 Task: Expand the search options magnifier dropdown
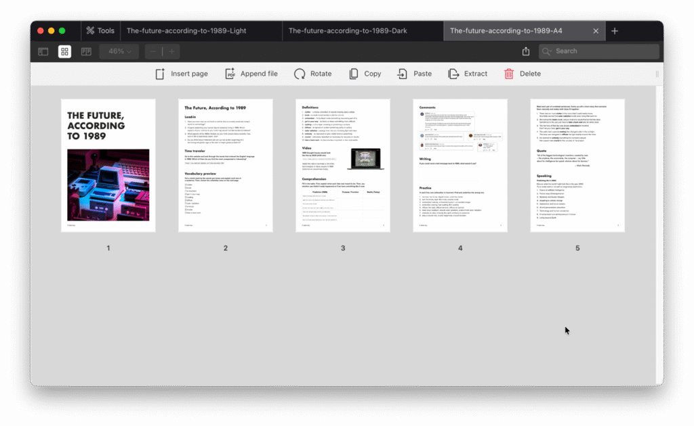coord(548,51)
